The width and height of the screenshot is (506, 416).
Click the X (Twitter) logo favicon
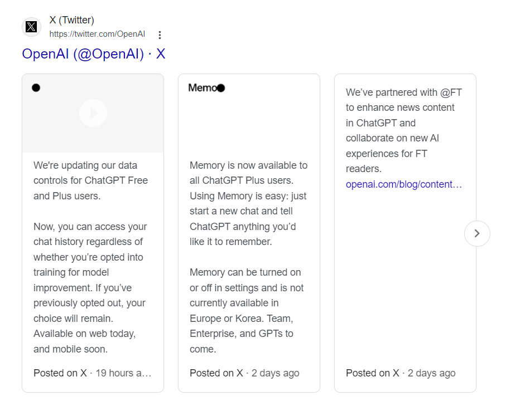(x=31, y=27)
